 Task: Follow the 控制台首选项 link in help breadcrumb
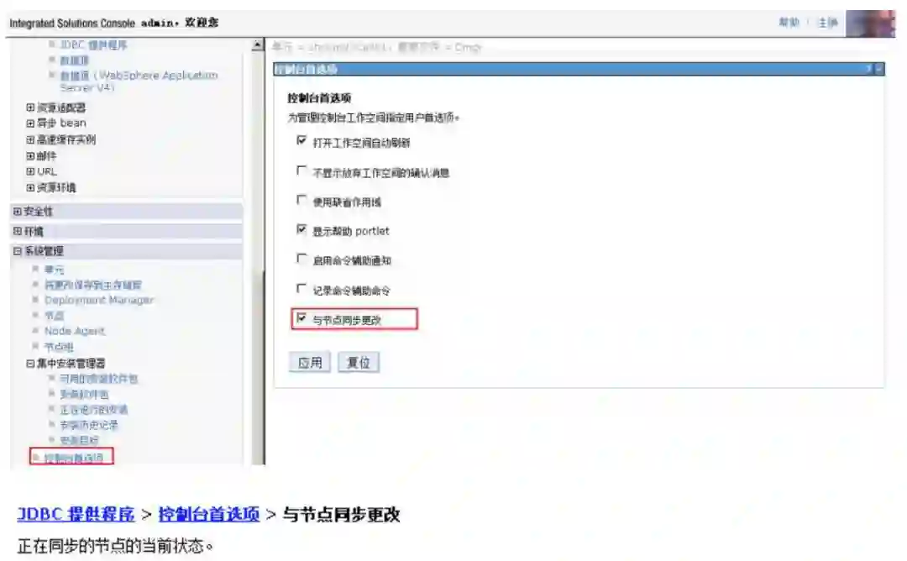209,514
